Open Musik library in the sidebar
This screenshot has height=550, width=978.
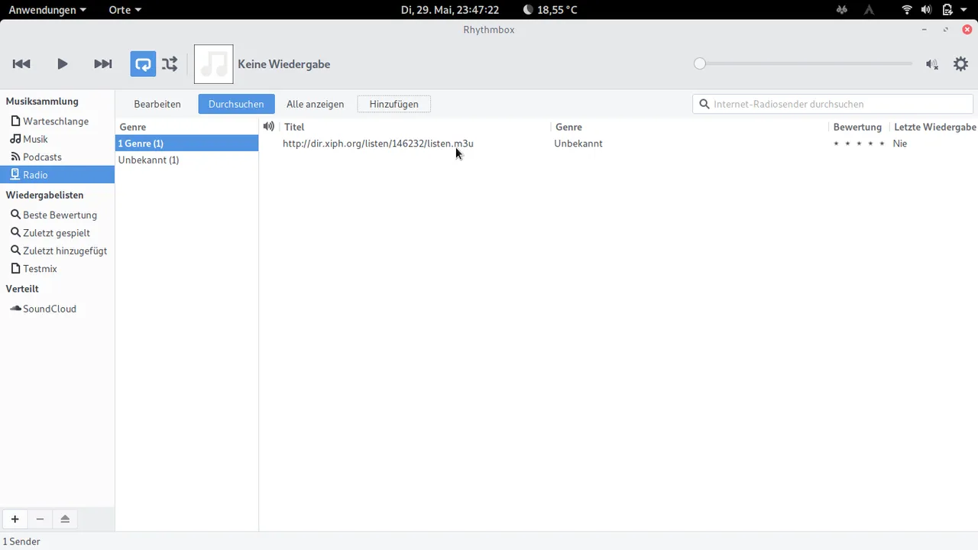(x=57, y=139)
